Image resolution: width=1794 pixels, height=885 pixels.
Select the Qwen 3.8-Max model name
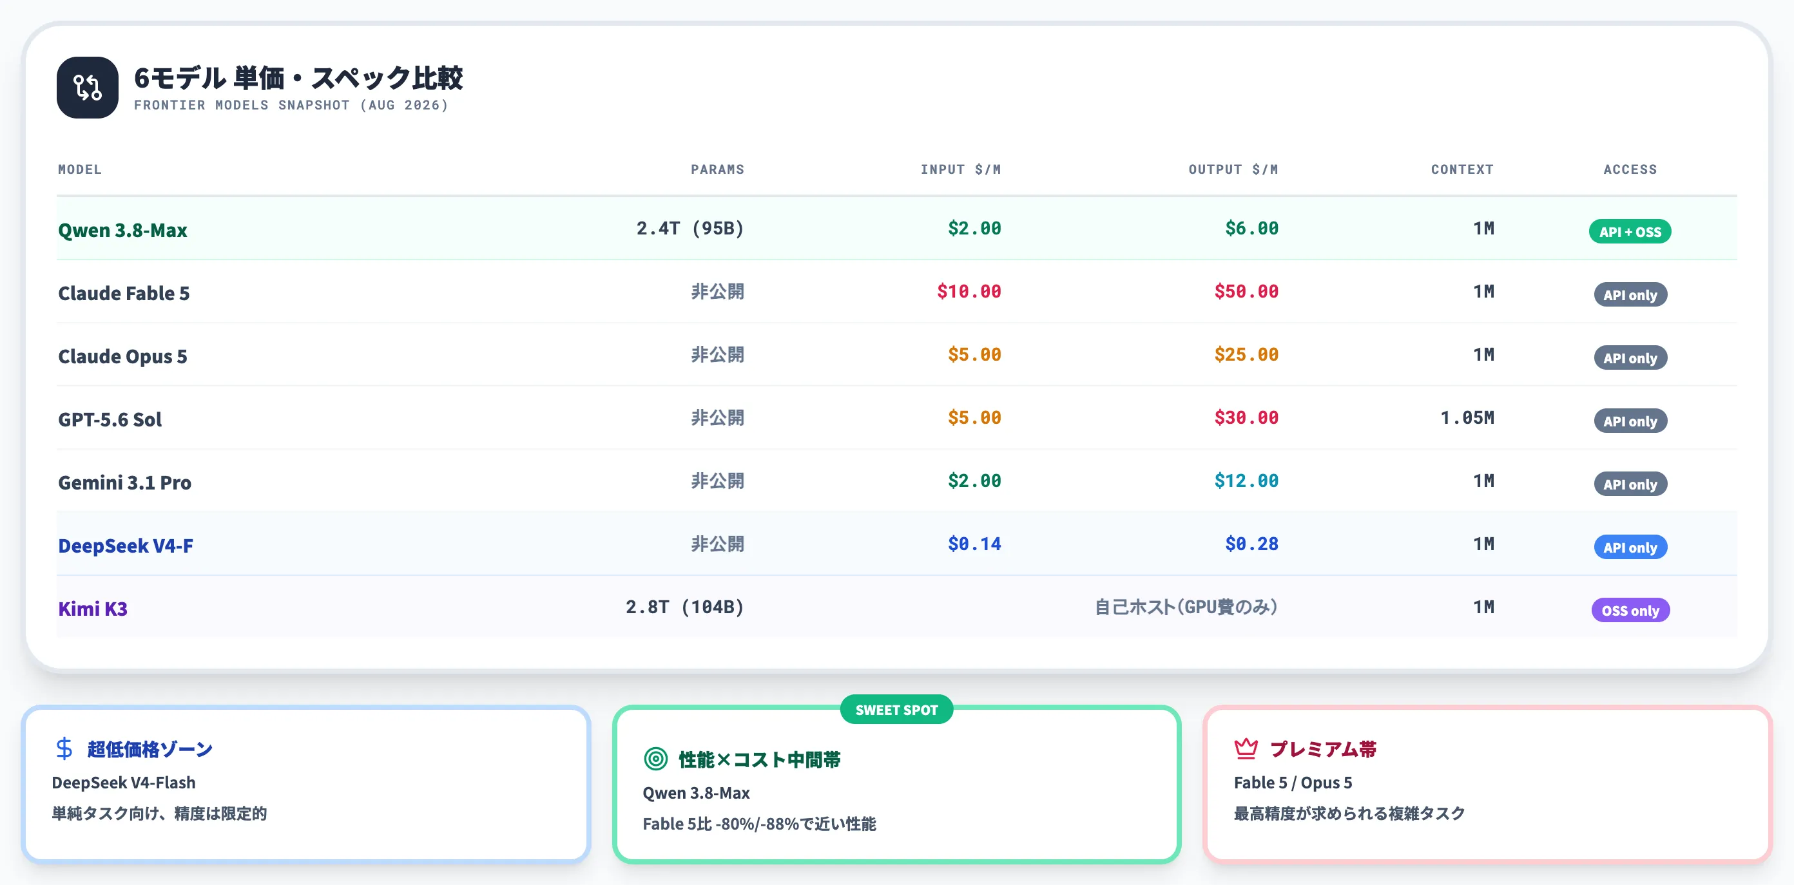(122, 230)
